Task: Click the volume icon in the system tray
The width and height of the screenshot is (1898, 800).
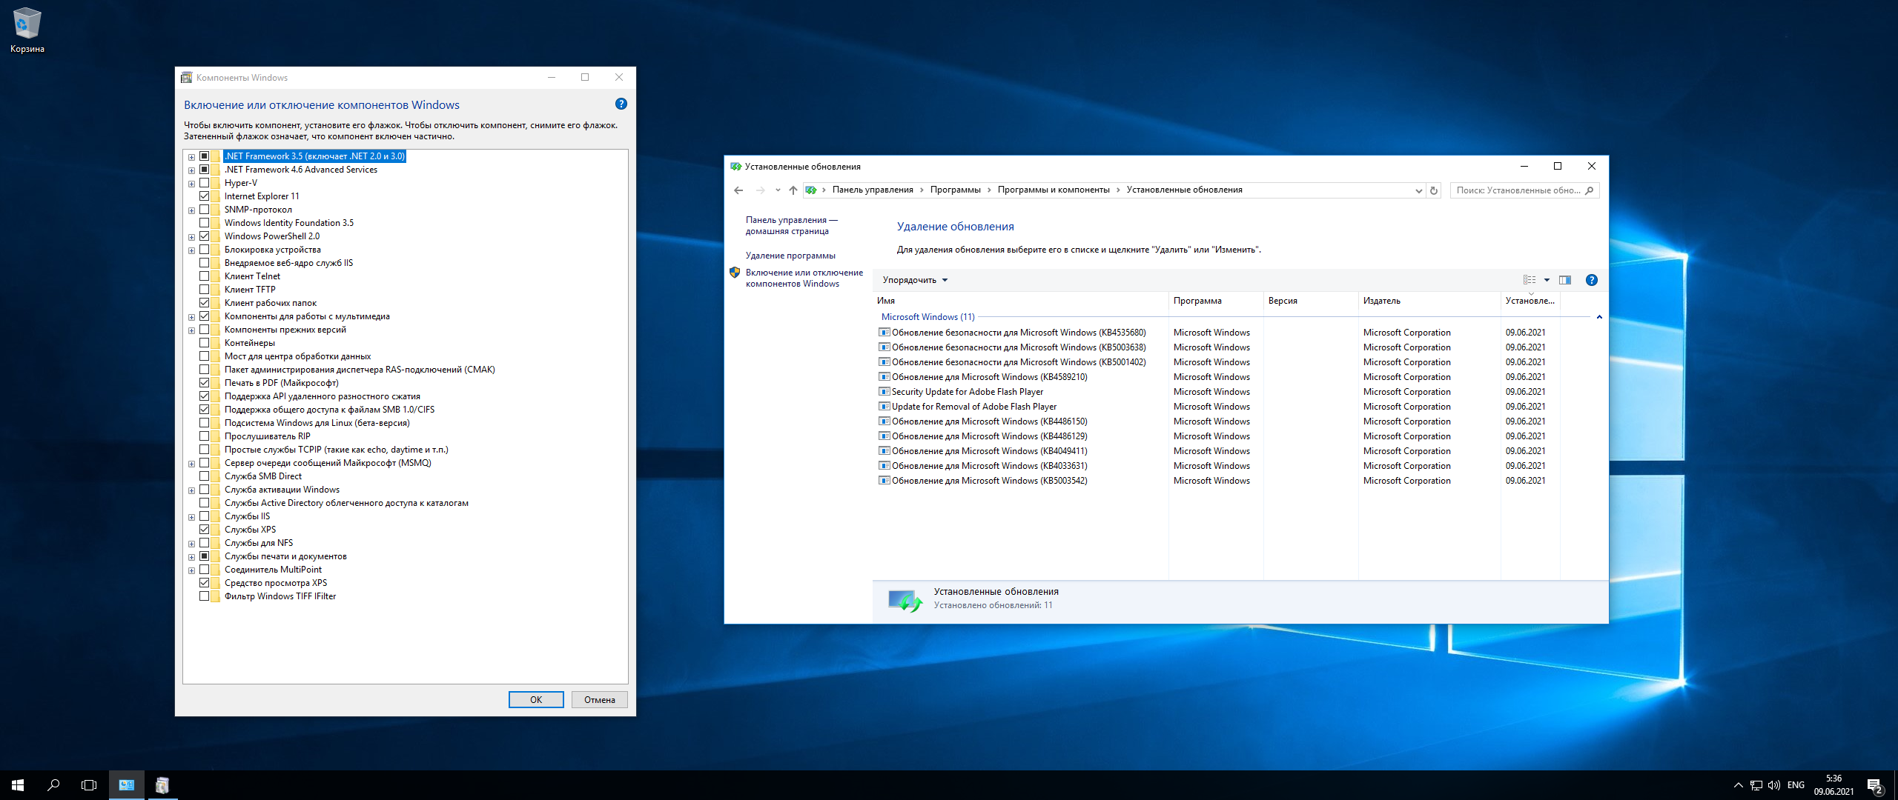Action: tap(1774, 785)
